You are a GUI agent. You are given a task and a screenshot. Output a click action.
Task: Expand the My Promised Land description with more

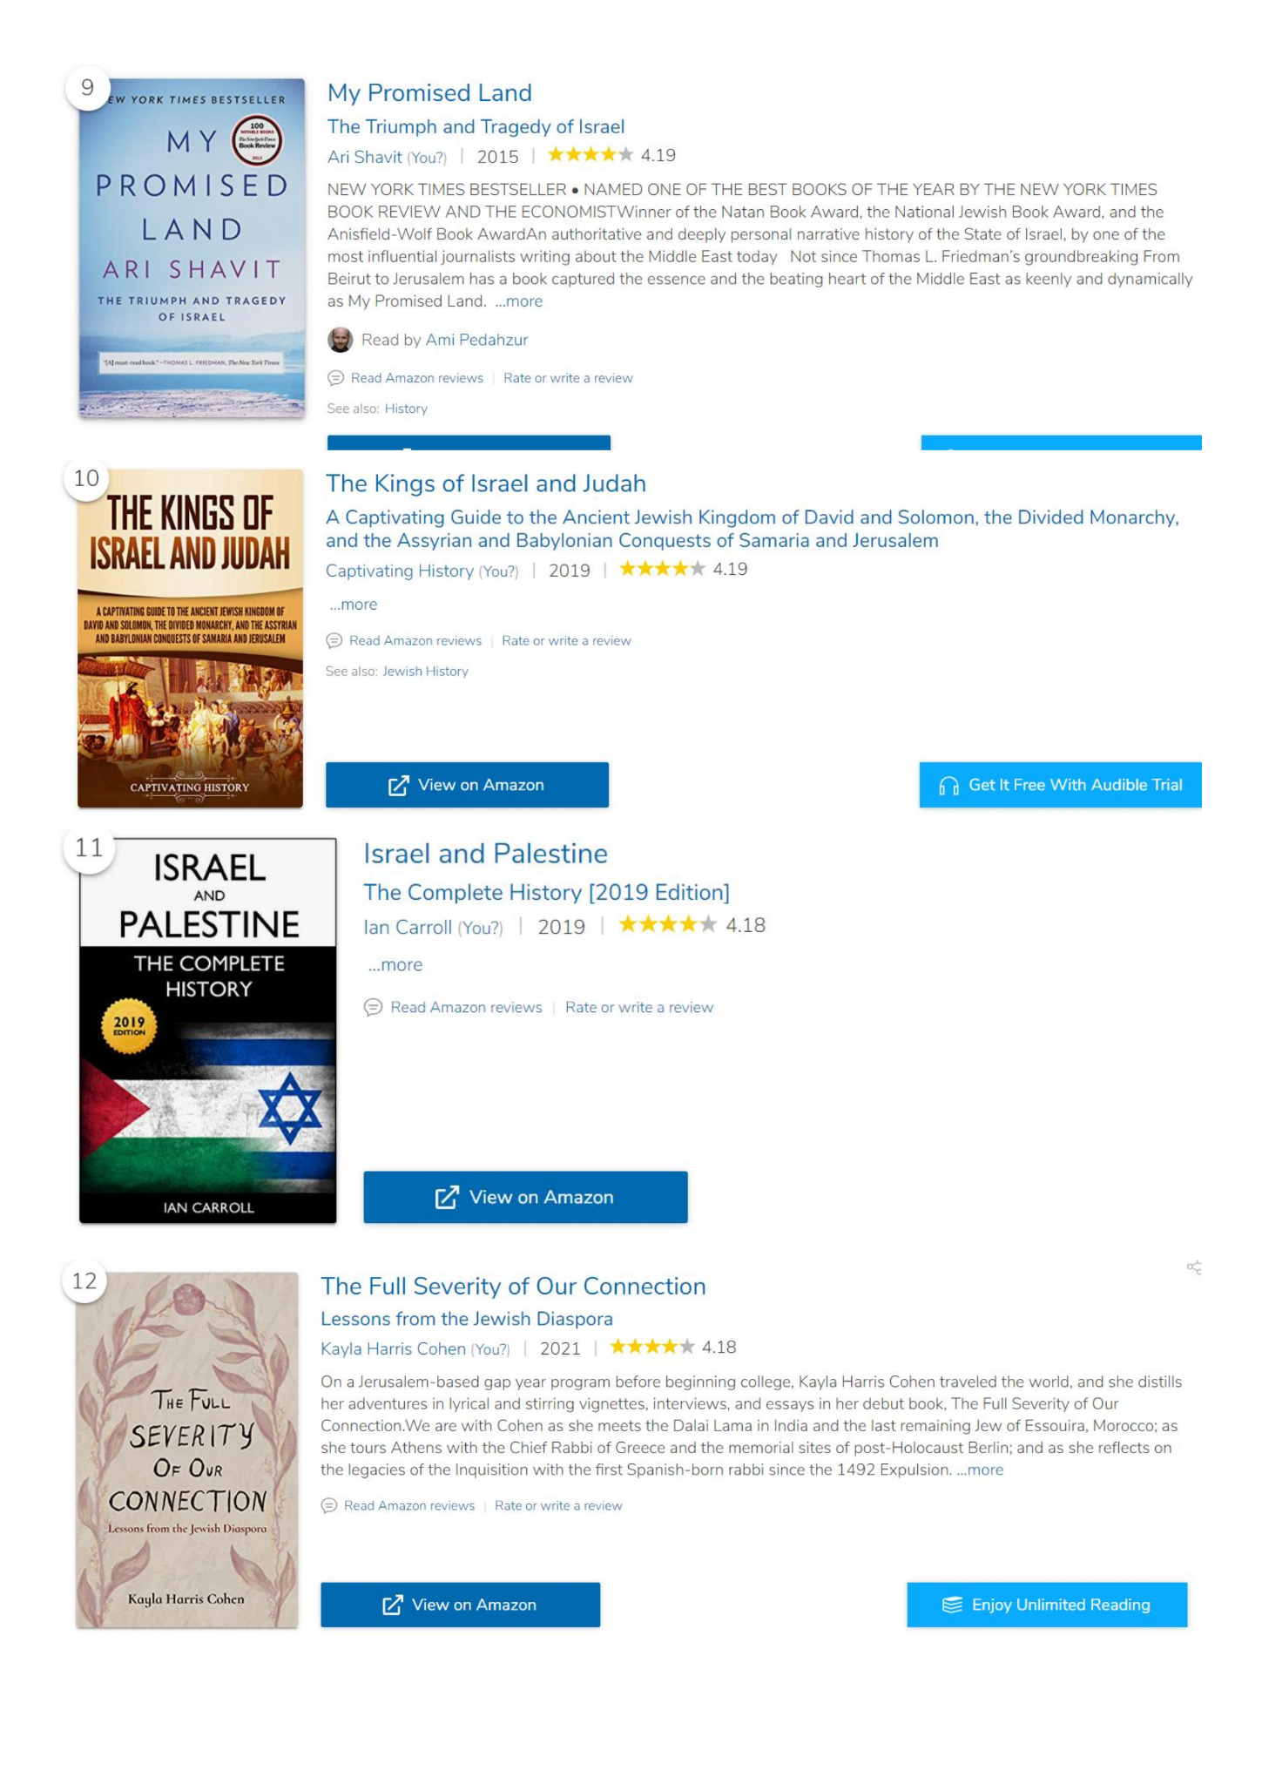[519, 301]
